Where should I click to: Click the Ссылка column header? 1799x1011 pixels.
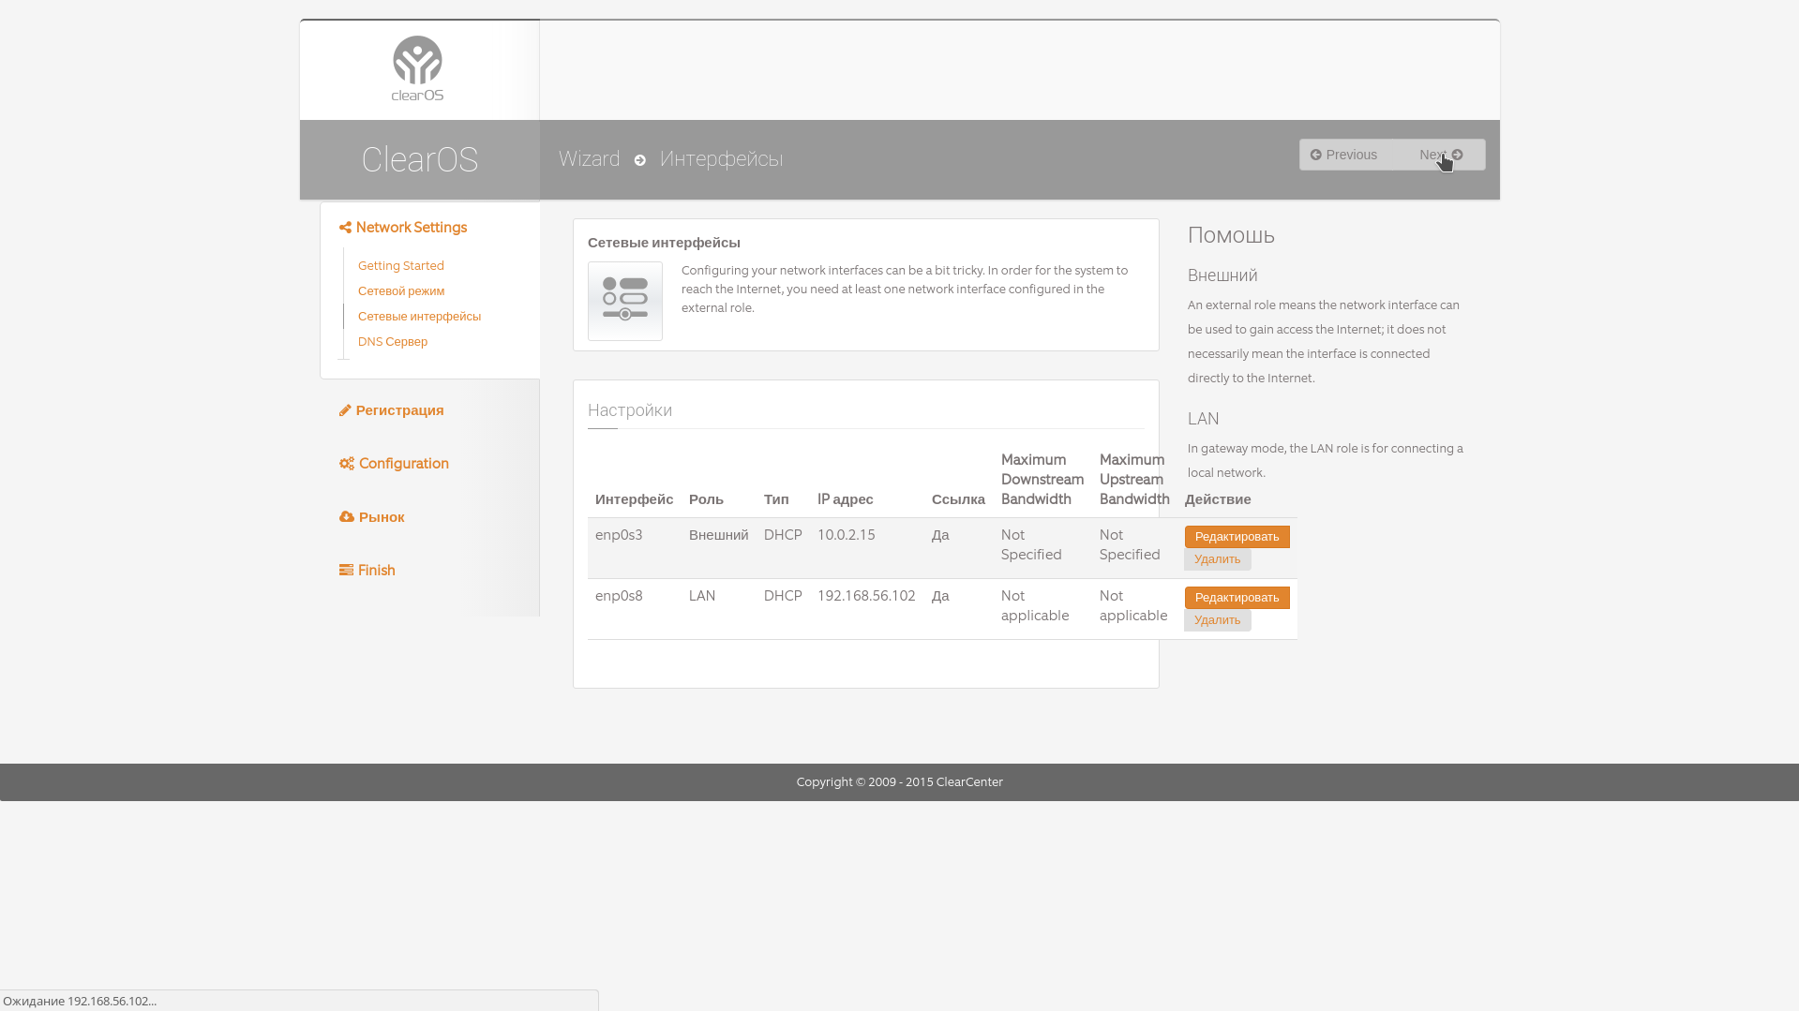958,499
